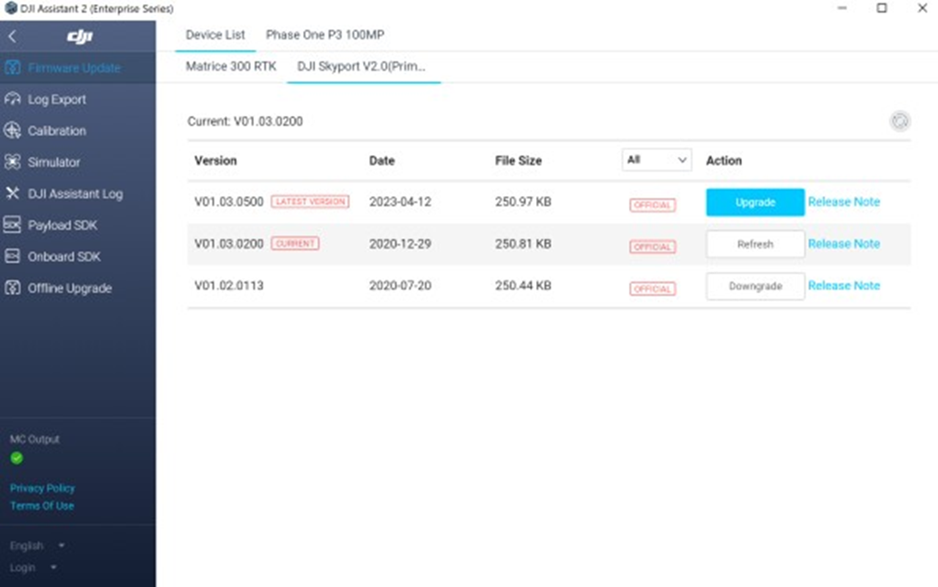Click the DJI Assistant Log tools icon
Screen dimensions: 938x587
(x=13, y=193)
